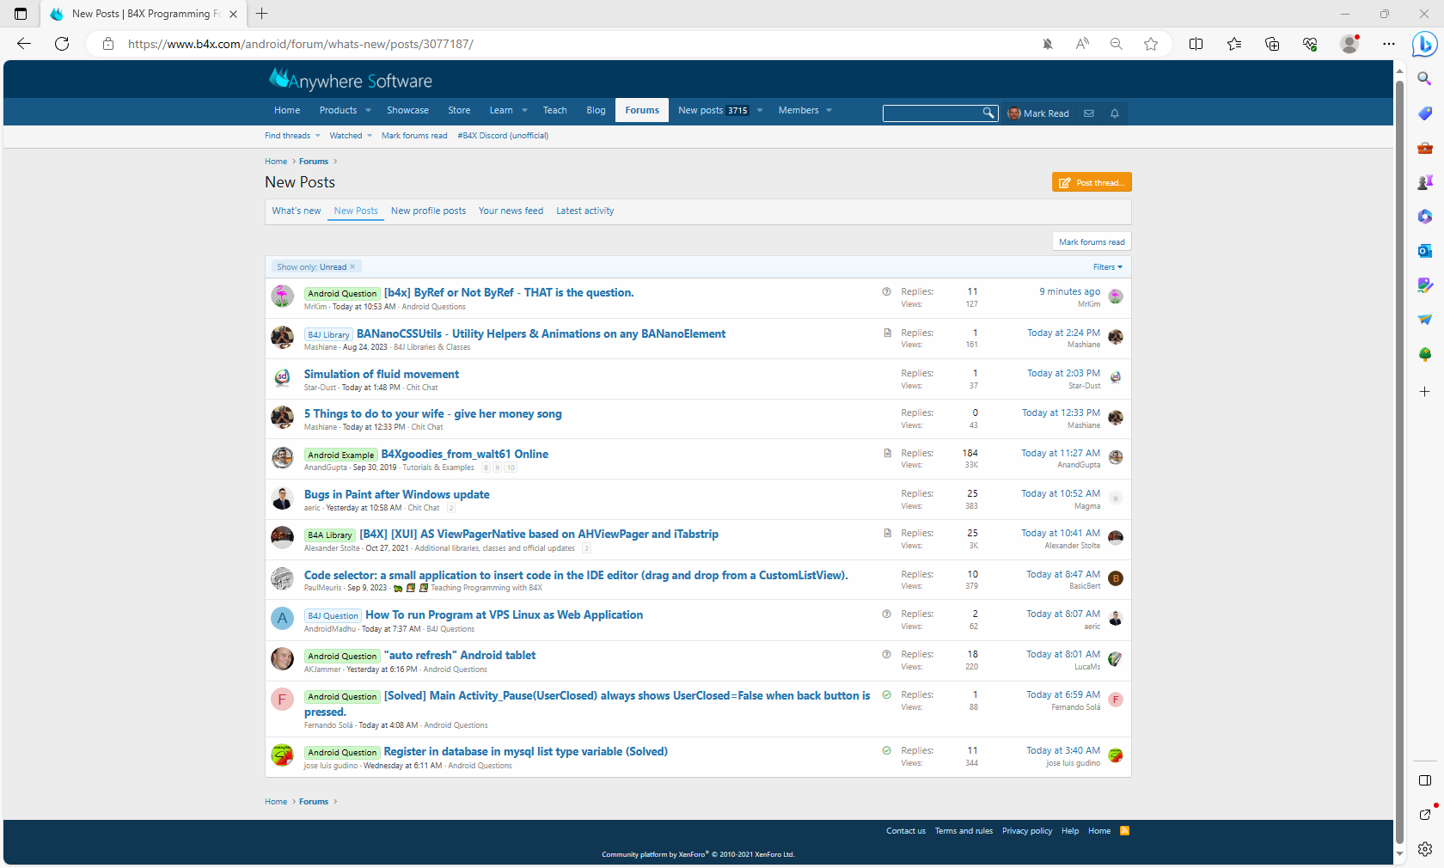Click the browser back arrow

pyautogui.click(x=24, y=44)
